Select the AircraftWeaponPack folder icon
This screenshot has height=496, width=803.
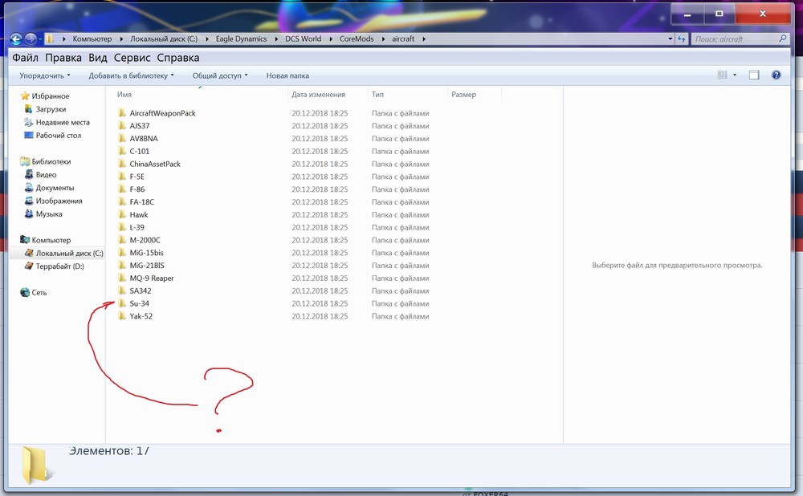[x=122, y=113]
